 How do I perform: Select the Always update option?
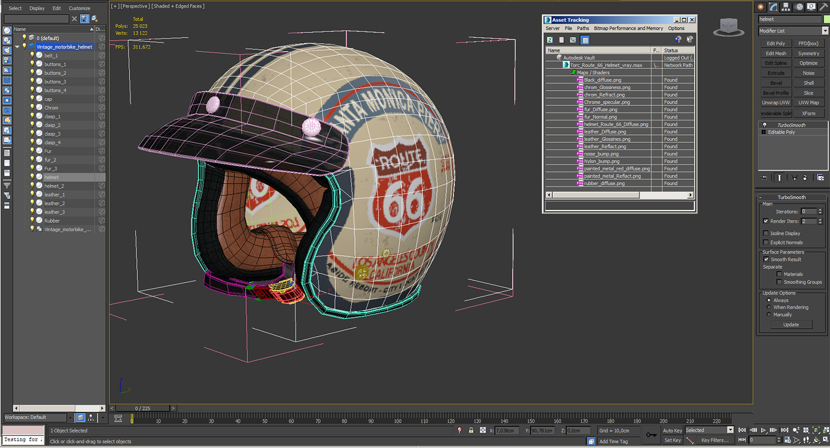[769, 300]
